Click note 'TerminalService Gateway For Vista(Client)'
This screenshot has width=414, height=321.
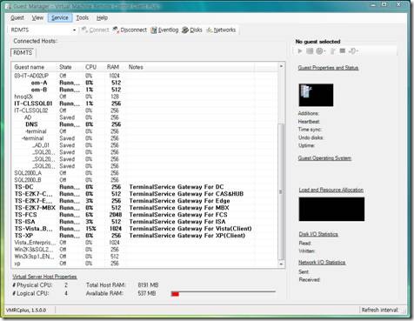[190, 229]
